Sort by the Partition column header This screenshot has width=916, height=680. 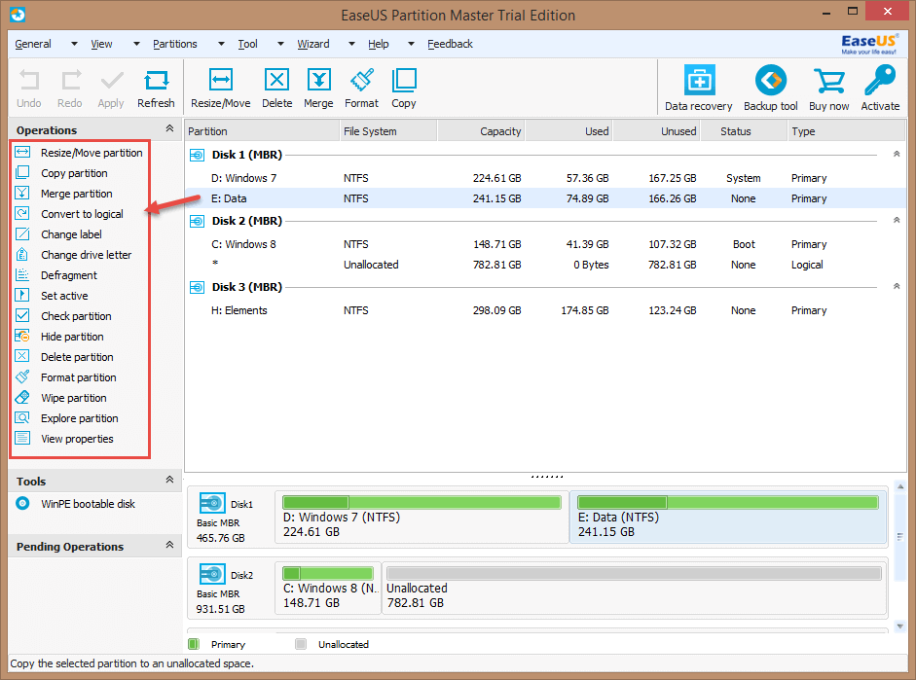[262, 131]
